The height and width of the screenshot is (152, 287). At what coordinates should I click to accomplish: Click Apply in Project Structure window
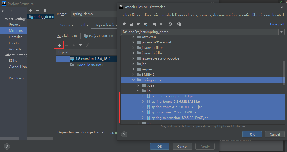point(205,147)
